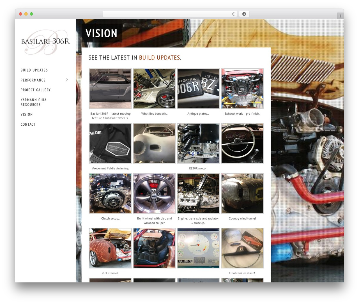Select the Vision menu item
Viewport: 359px width, 304px height.
click(x=27, y=114)
